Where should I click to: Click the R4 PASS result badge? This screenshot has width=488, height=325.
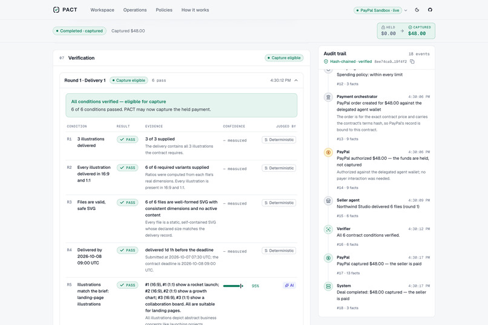pos(128,251)
